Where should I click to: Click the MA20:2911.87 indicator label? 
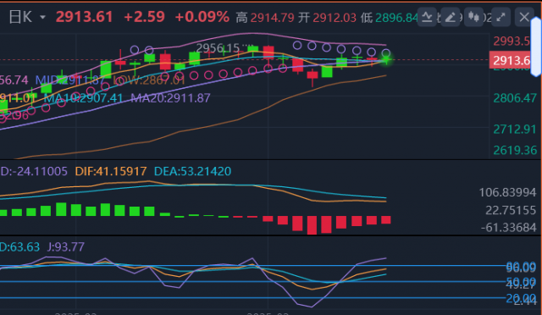pyautogui.click(x=170, y=98)
